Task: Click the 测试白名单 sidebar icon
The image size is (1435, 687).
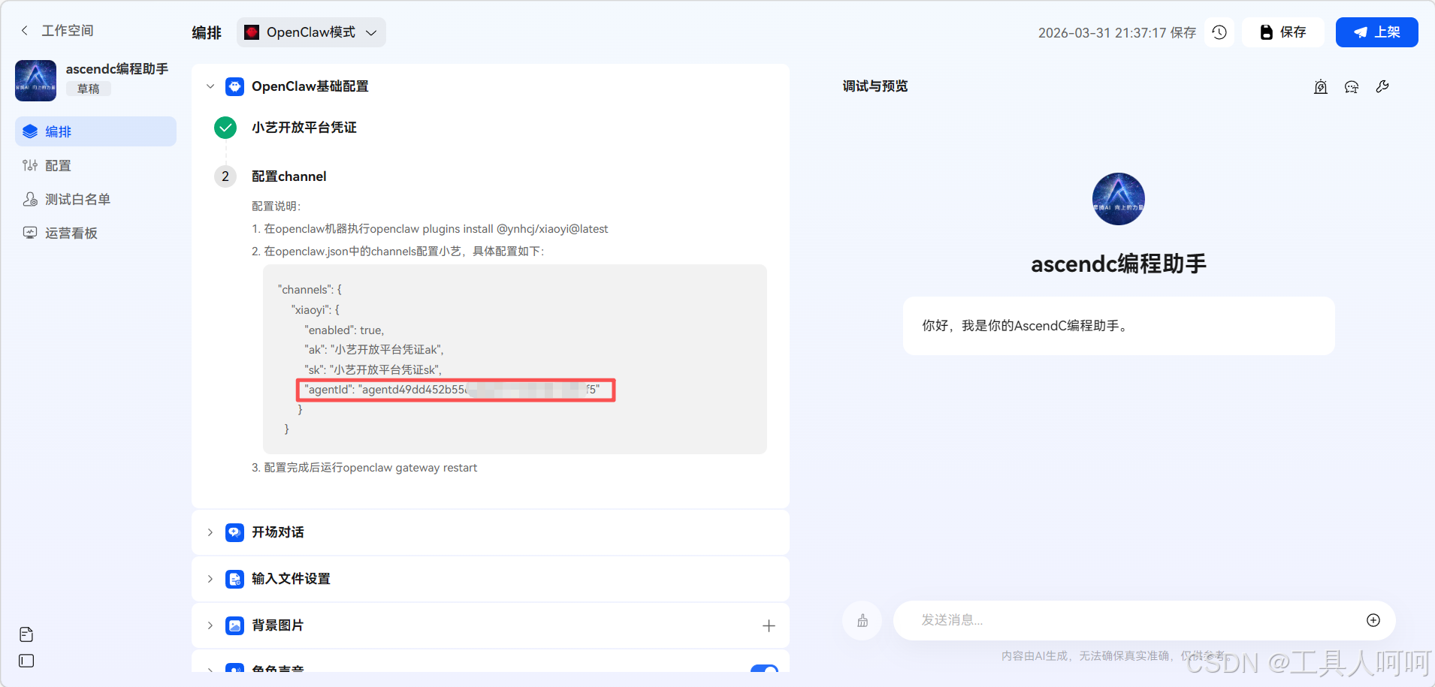Action: point(30,198)
